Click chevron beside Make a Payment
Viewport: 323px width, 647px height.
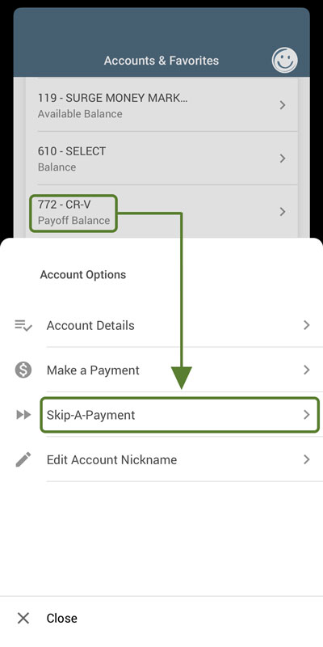tap(306, 370)
